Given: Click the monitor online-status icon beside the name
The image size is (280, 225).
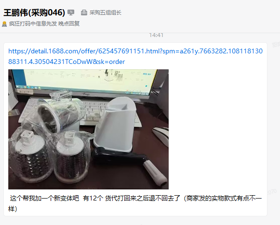Looking at the screenshot, I should (x=71, y=12).
